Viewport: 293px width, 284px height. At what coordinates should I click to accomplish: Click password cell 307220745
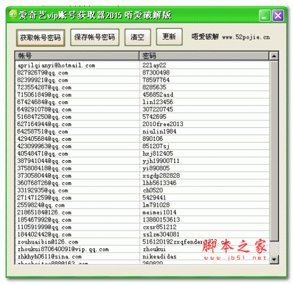[x=158, y=110]
